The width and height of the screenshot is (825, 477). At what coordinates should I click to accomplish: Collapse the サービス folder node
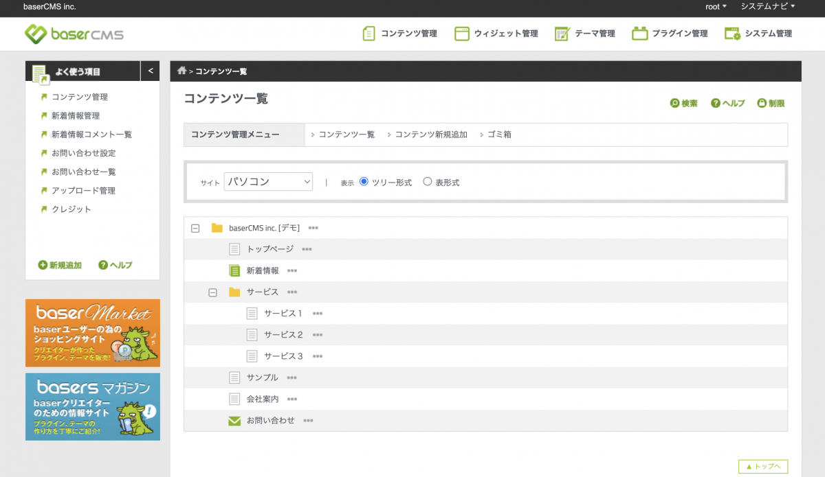pyautogui.click(x=212, y=292)
